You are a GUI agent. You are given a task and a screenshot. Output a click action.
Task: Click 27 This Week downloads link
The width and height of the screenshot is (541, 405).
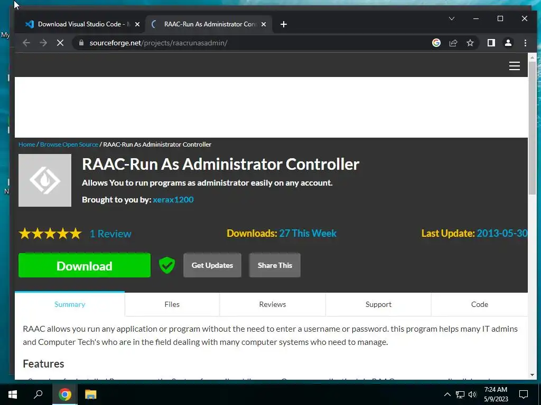308,234
